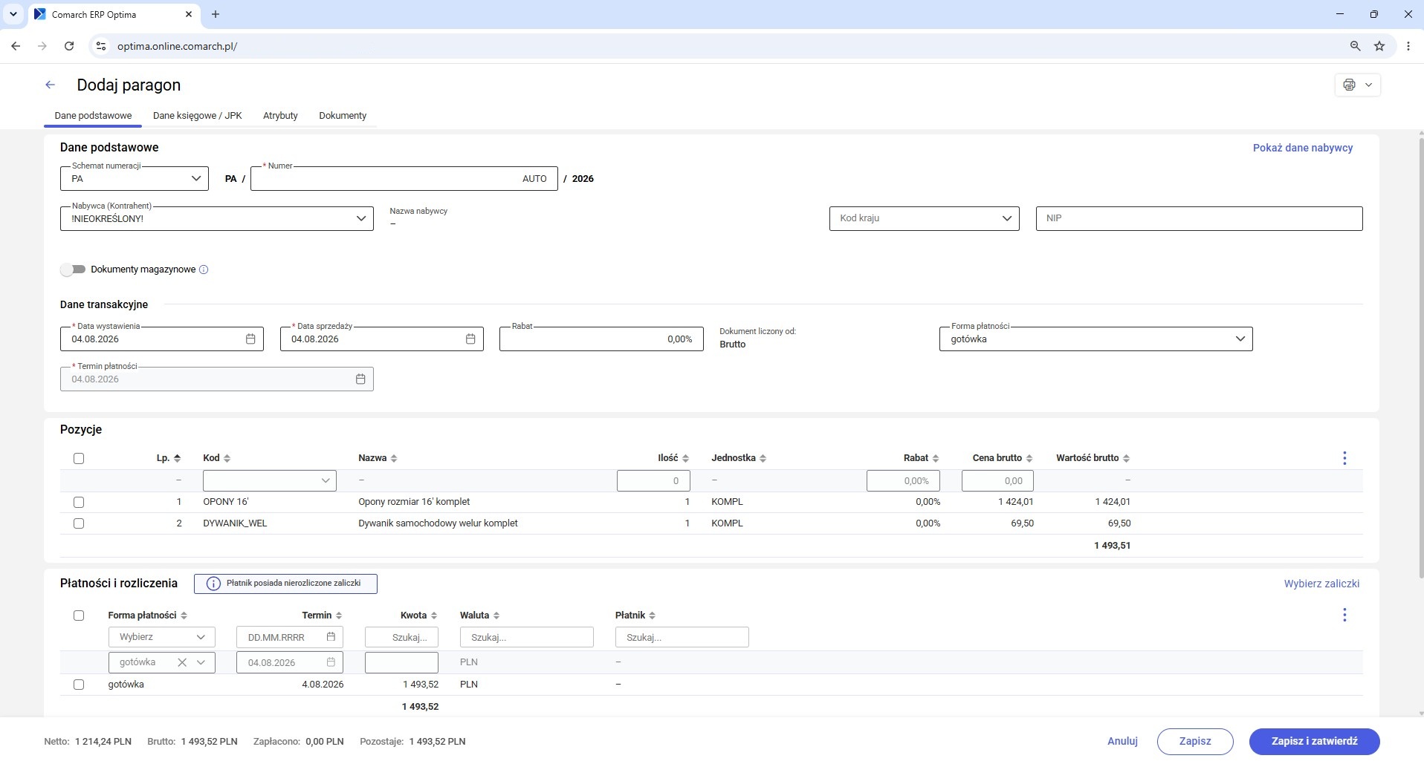Go back using the arrow beside Dodaj paragon
This screenshot has width=1424, height=764.
click(x=50, y=85)
